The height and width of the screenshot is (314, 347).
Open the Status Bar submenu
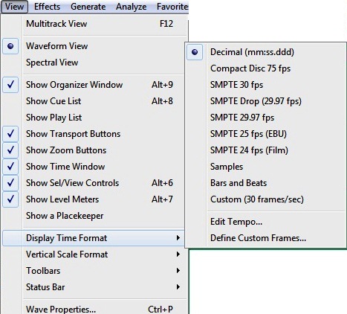94,287
